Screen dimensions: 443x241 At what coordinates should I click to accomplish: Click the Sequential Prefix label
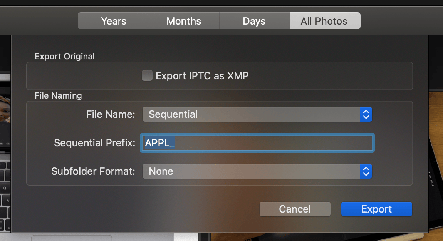[x=94, y=143]
